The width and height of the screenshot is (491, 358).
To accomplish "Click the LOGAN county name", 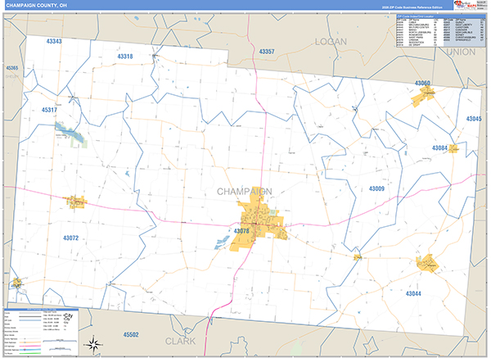I will (x=331, y=42).
